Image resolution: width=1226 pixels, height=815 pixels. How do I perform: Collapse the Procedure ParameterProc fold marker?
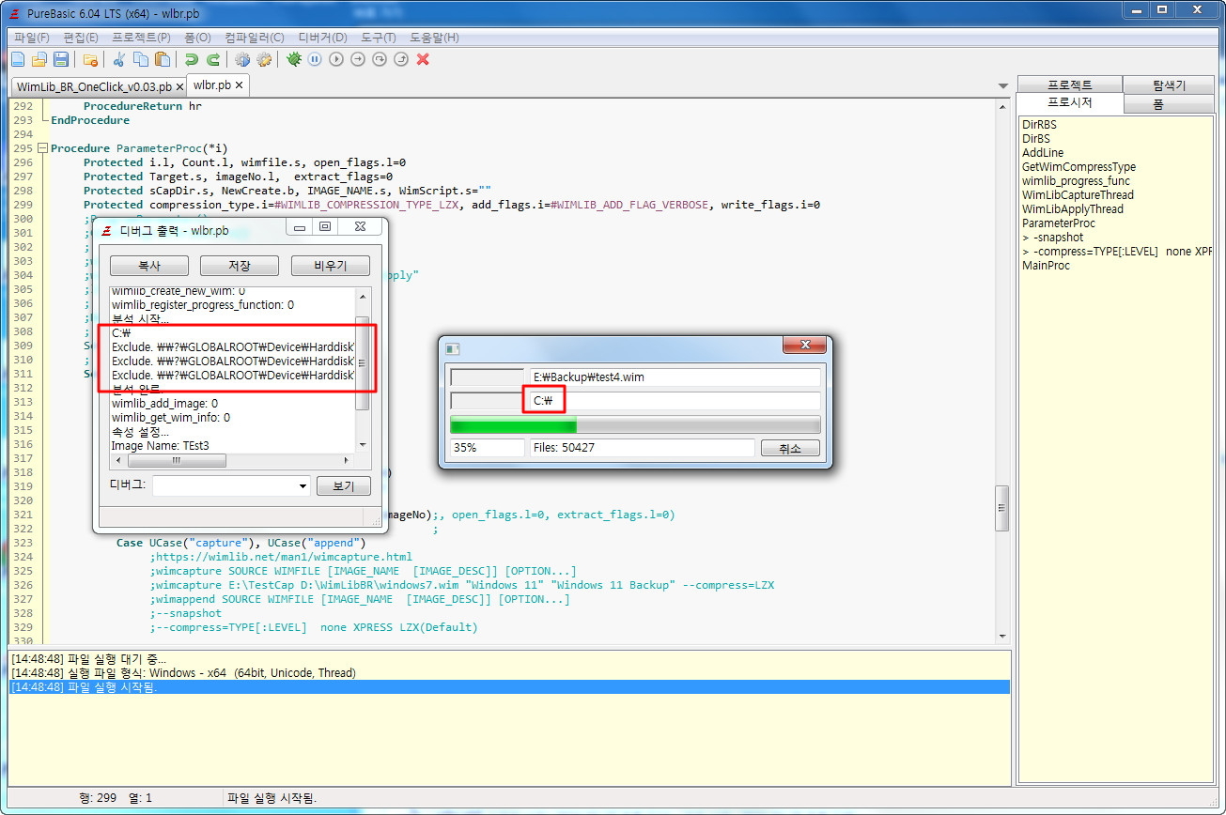click(x=43, y=148)
